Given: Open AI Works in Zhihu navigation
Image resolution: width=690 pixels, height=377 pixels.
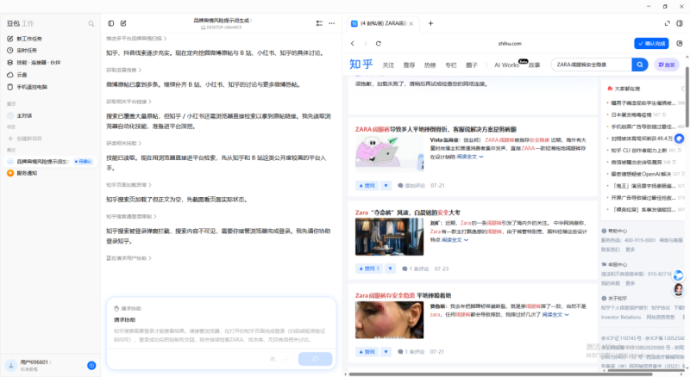Looking at the screenshot, I should tap(507, 65).
